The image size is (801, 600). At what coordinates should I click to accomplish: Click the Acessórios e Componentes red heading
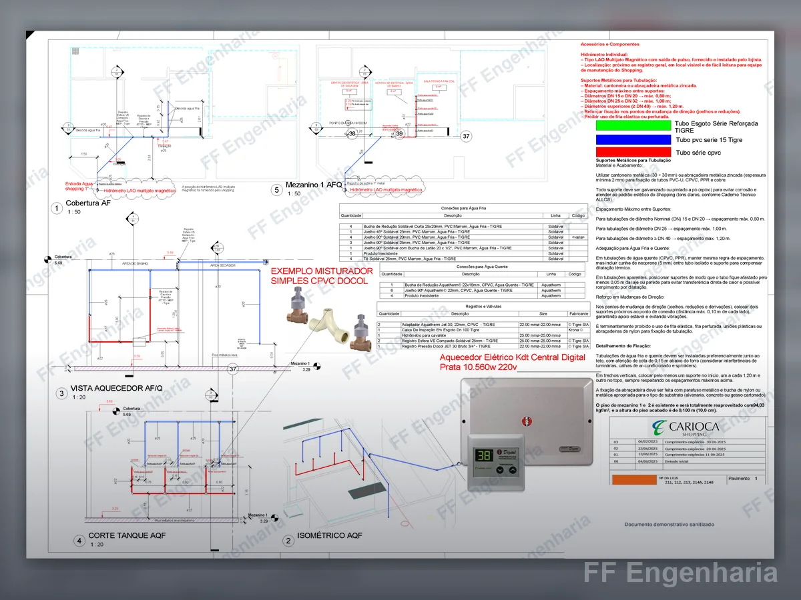coord(610,45)
